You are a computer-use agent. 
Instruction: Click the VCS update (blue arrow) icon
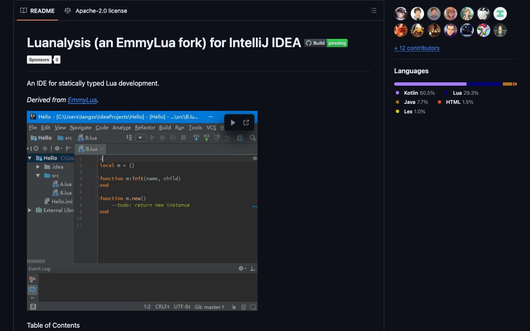pyautogui.click(x=196, y=138)
